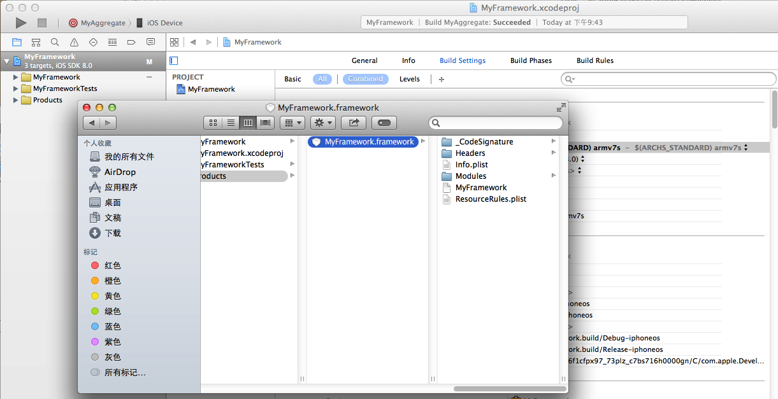Screen dimensions: 778x399
Task: Stop the running task in Xcode
Action: point(42,23)
